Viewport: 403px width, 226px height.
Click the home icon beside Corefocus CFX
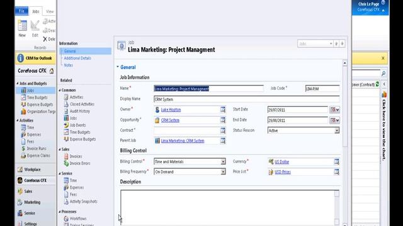pos(52,71)
